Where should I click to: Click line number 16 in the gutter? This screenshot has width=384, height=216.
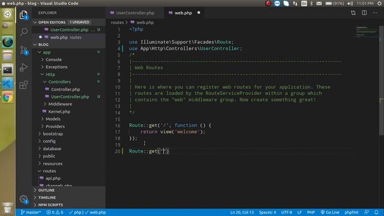coord(118,125)
